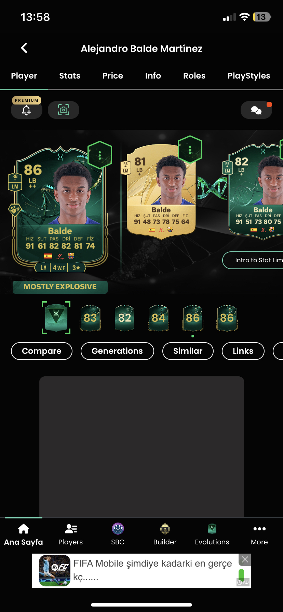This screenshot has height=612, width=283.
Task: Open the Price tab
Action: point(113,76)
